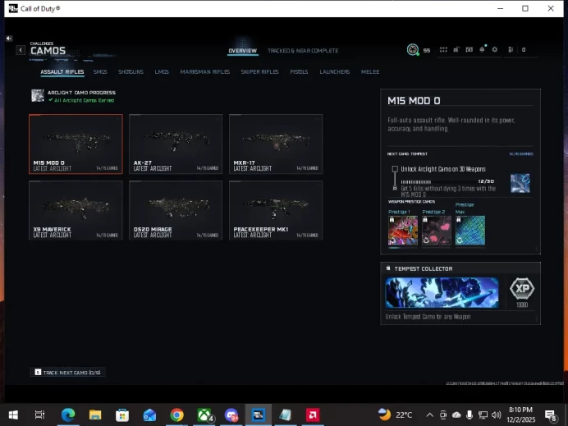Click the OneDrive cloud tray icon
The width and height of the screenshot is (568, 426).
click(456, 415)
